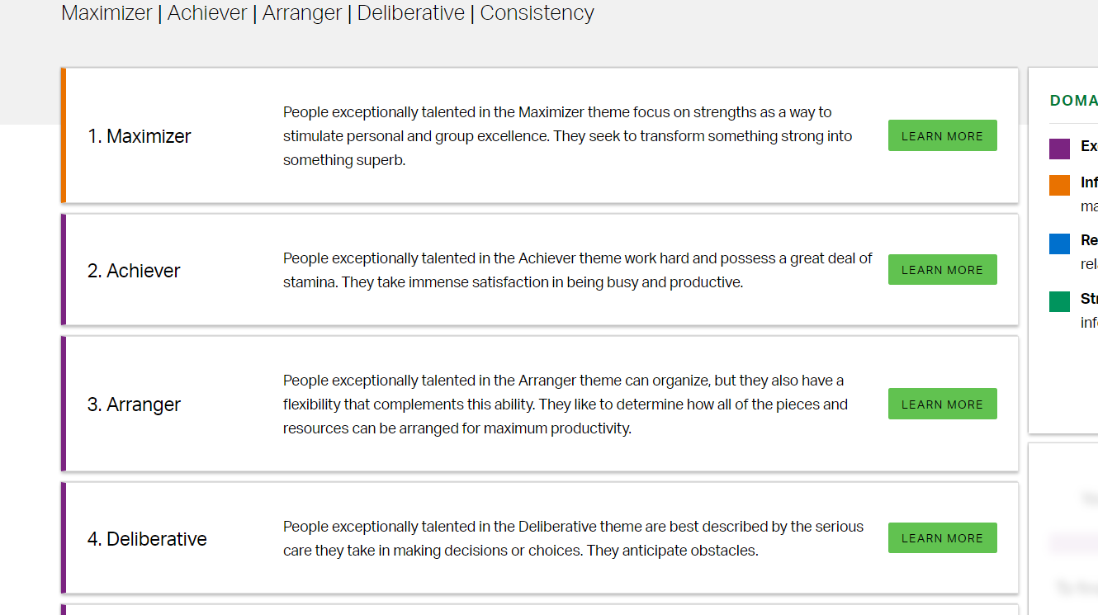Open Learn More for Achiever theme
Viewport: 1098px width, 615px height.
click(942, 270)
